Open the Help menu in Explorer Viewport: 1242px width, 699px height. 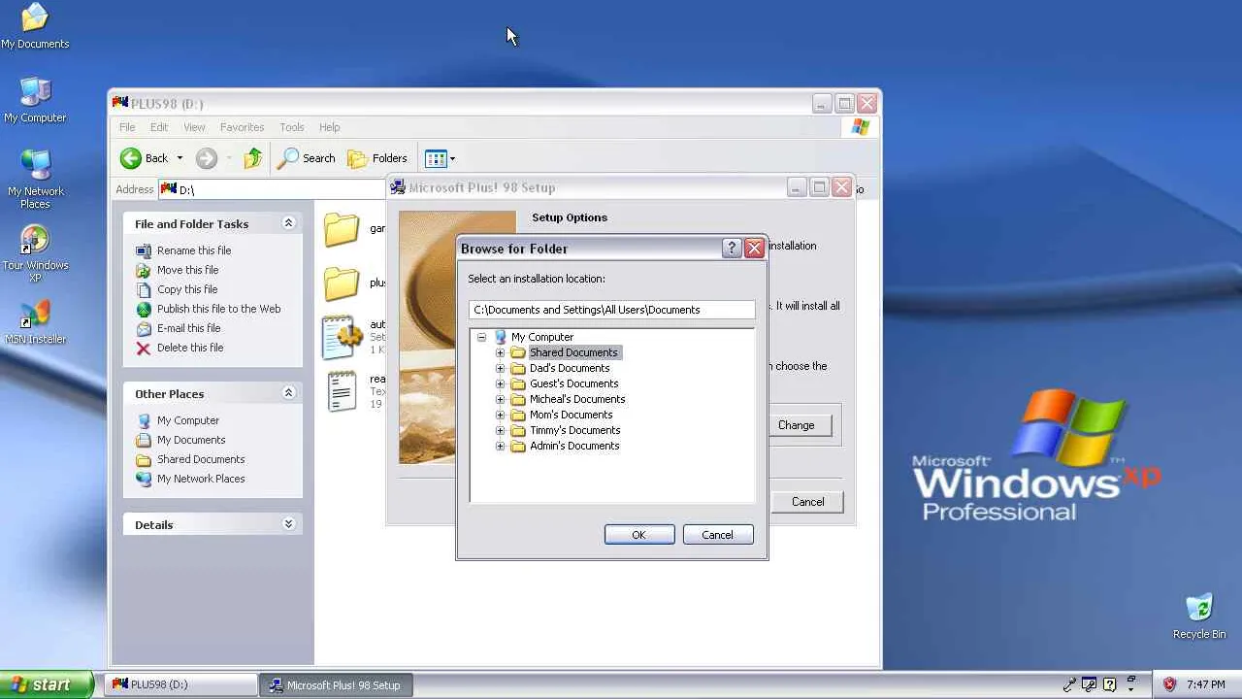click(329, 127)
